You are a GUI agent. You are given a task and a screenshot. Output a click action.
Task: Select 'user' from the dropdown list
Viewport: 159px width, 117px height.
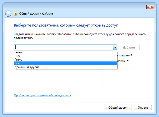(x=65, y=56)
